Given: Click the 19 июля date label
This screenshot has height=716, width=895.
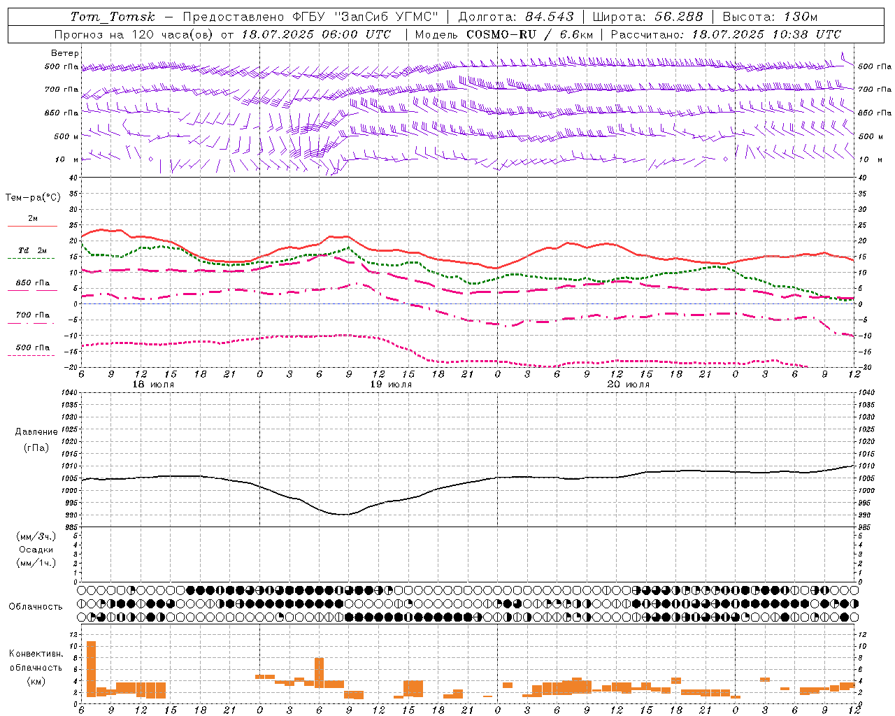Looking at the screenshot, I should 391,385.
